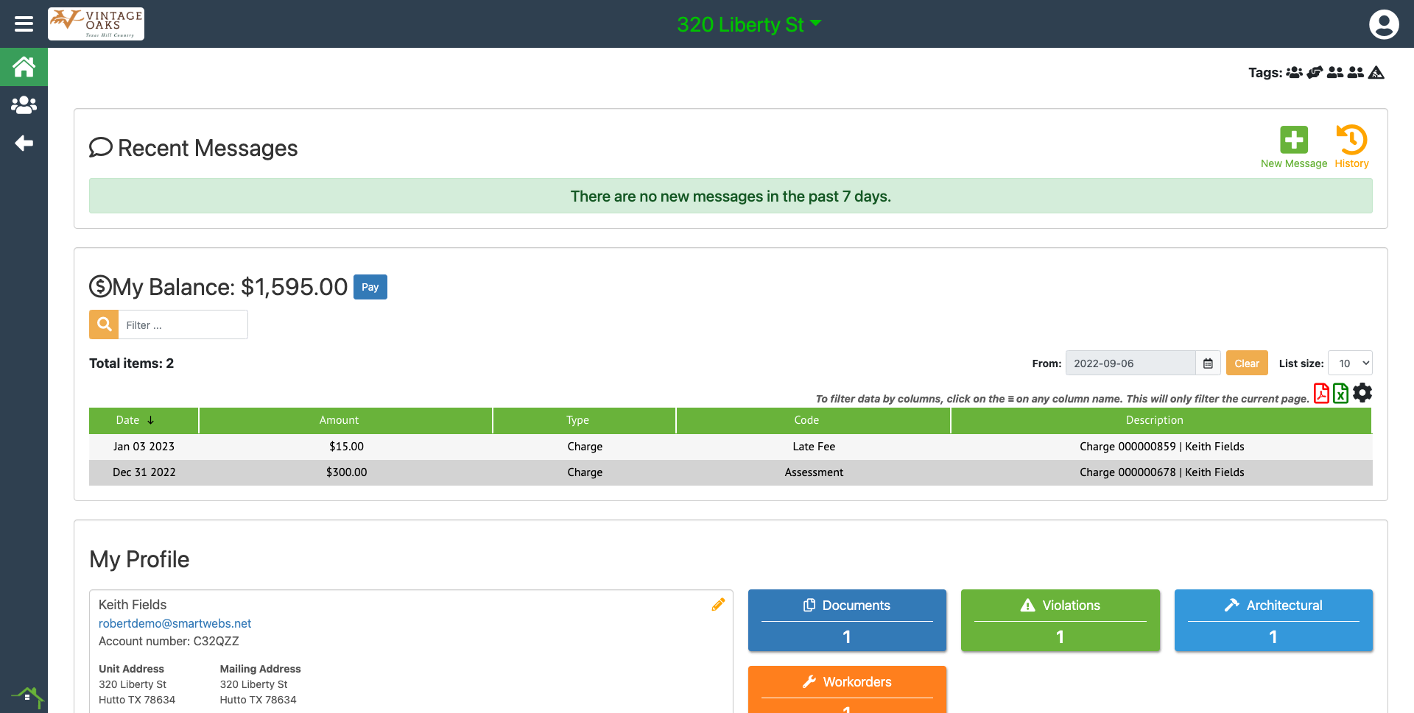Open robertdemo@smartwebs.net email link
The width and height of the screenshot is (1414, 713).
(175, 623)
